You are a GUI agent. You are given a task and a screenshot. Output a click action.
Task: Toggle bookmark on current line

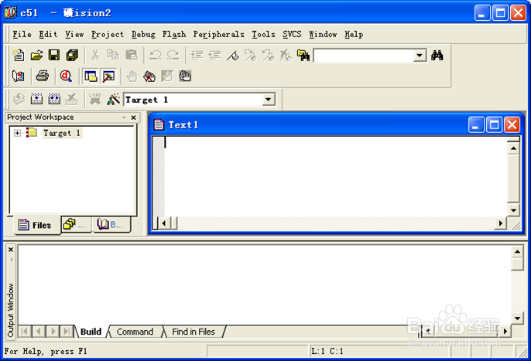[233, 55]
